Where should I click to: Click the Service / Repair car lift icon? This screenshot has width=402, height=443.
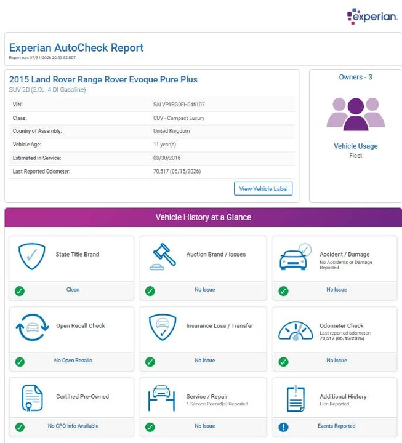click(161, 398)
